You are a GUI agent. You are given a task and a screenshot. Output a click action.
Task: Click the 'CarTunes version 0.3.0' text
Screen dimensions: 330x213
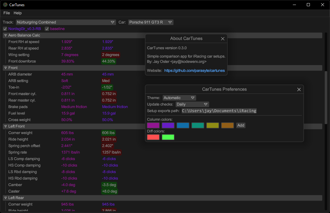[167, 48]
